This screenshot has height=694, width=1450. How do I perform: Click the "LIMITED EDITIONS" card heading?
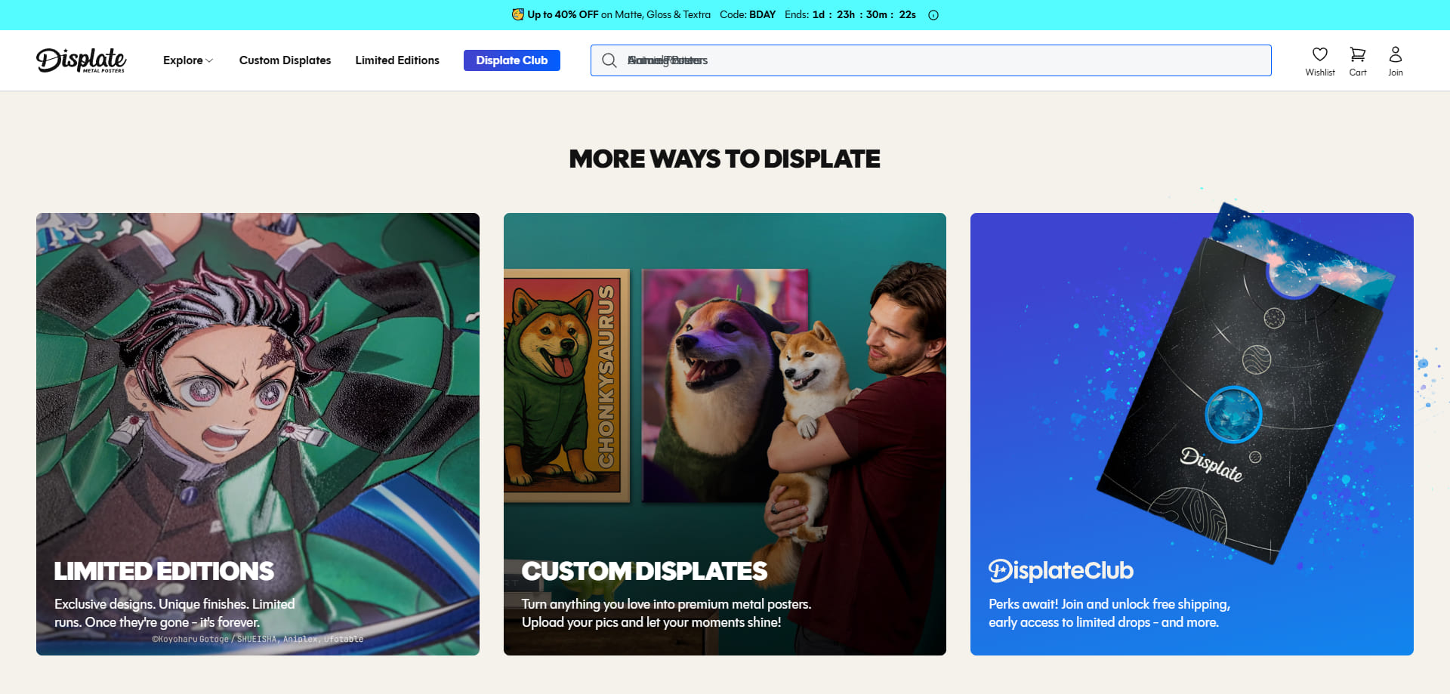[x=164, y=571]
